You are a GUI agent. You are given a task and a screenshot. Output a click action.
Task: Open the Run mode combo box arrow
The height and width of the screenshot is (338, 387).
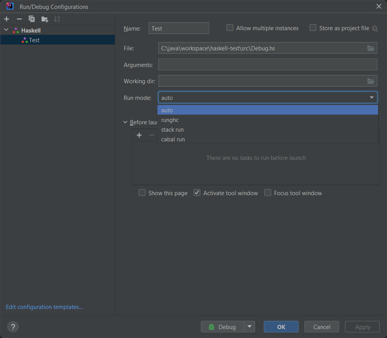pos(372,98)
